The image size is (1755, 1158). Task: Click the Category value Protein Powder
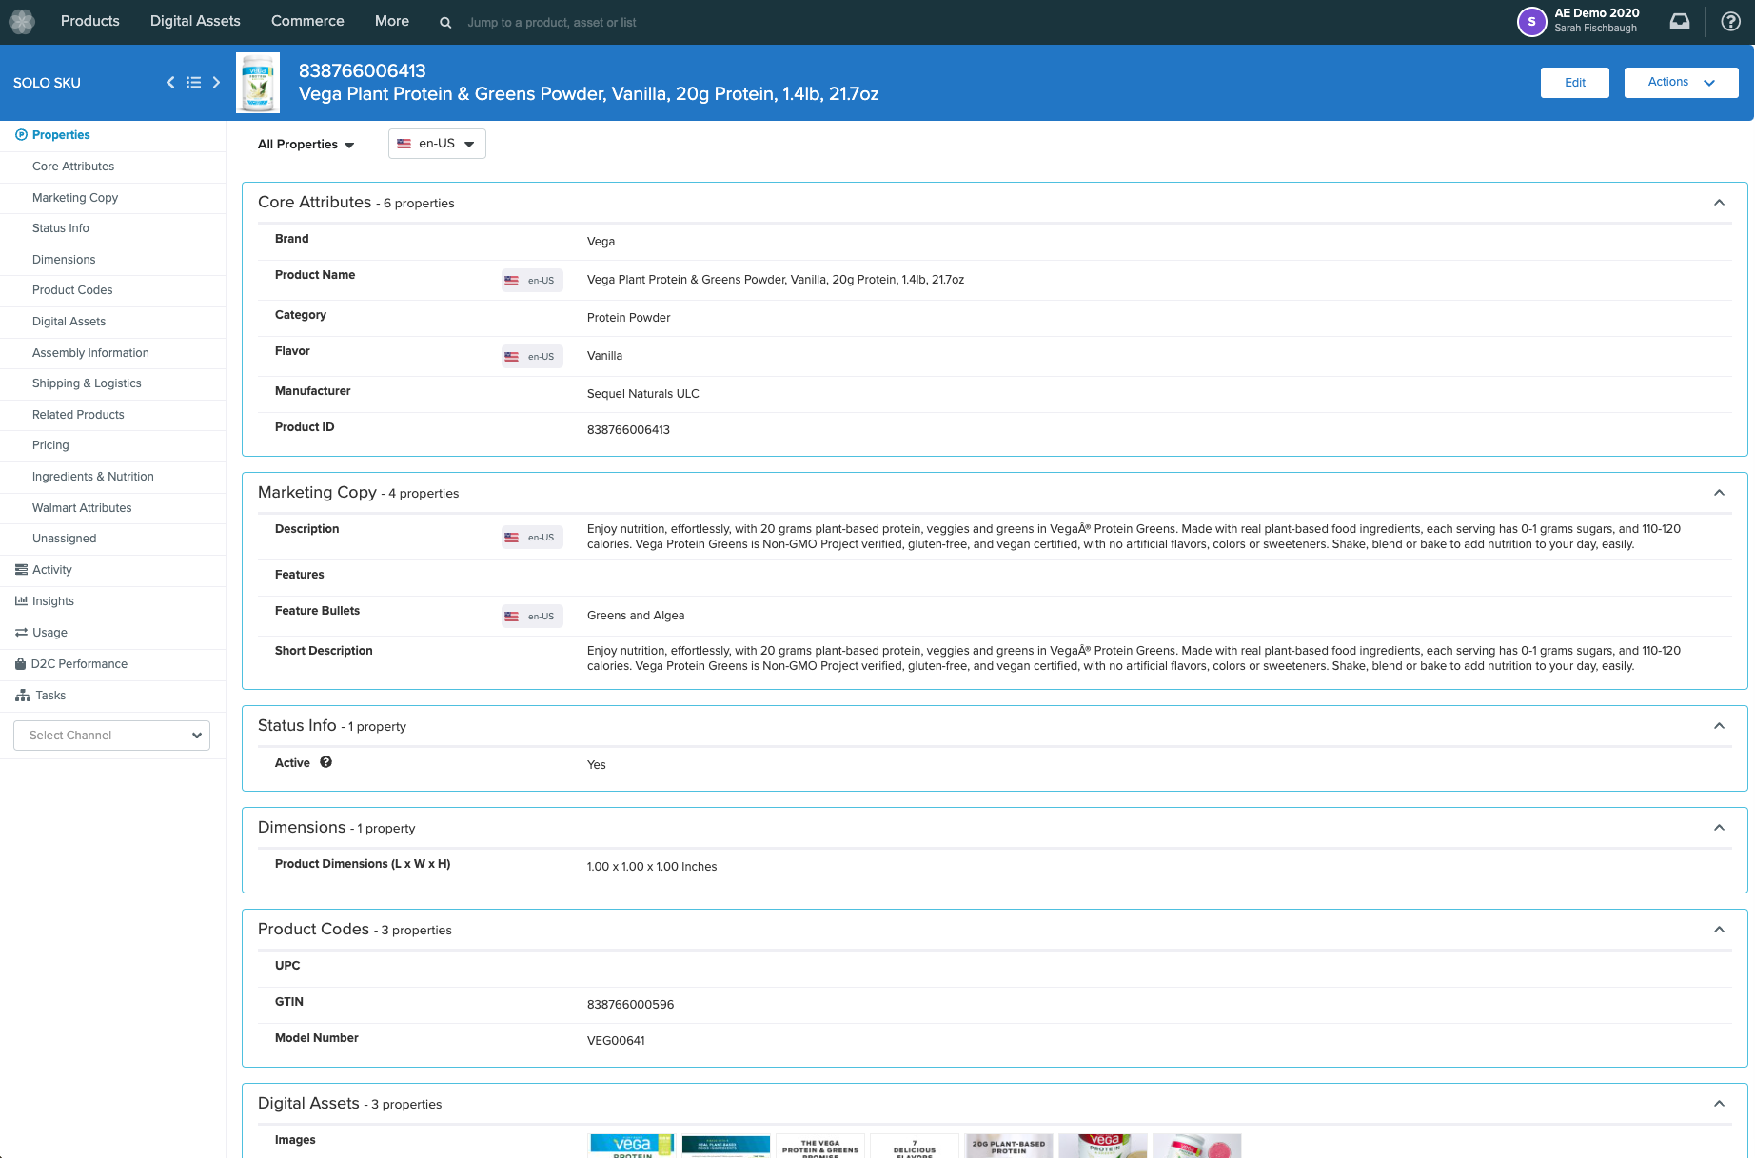click(628, 318)
